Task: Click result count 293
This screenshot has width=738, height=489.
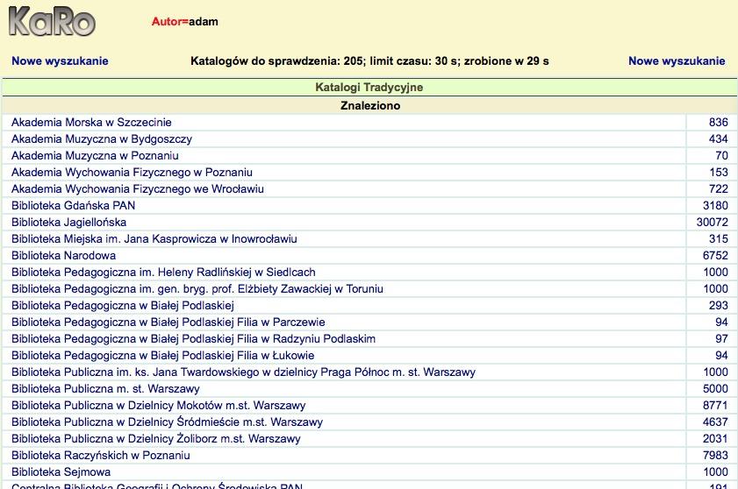Action: (x=718, y=306)
